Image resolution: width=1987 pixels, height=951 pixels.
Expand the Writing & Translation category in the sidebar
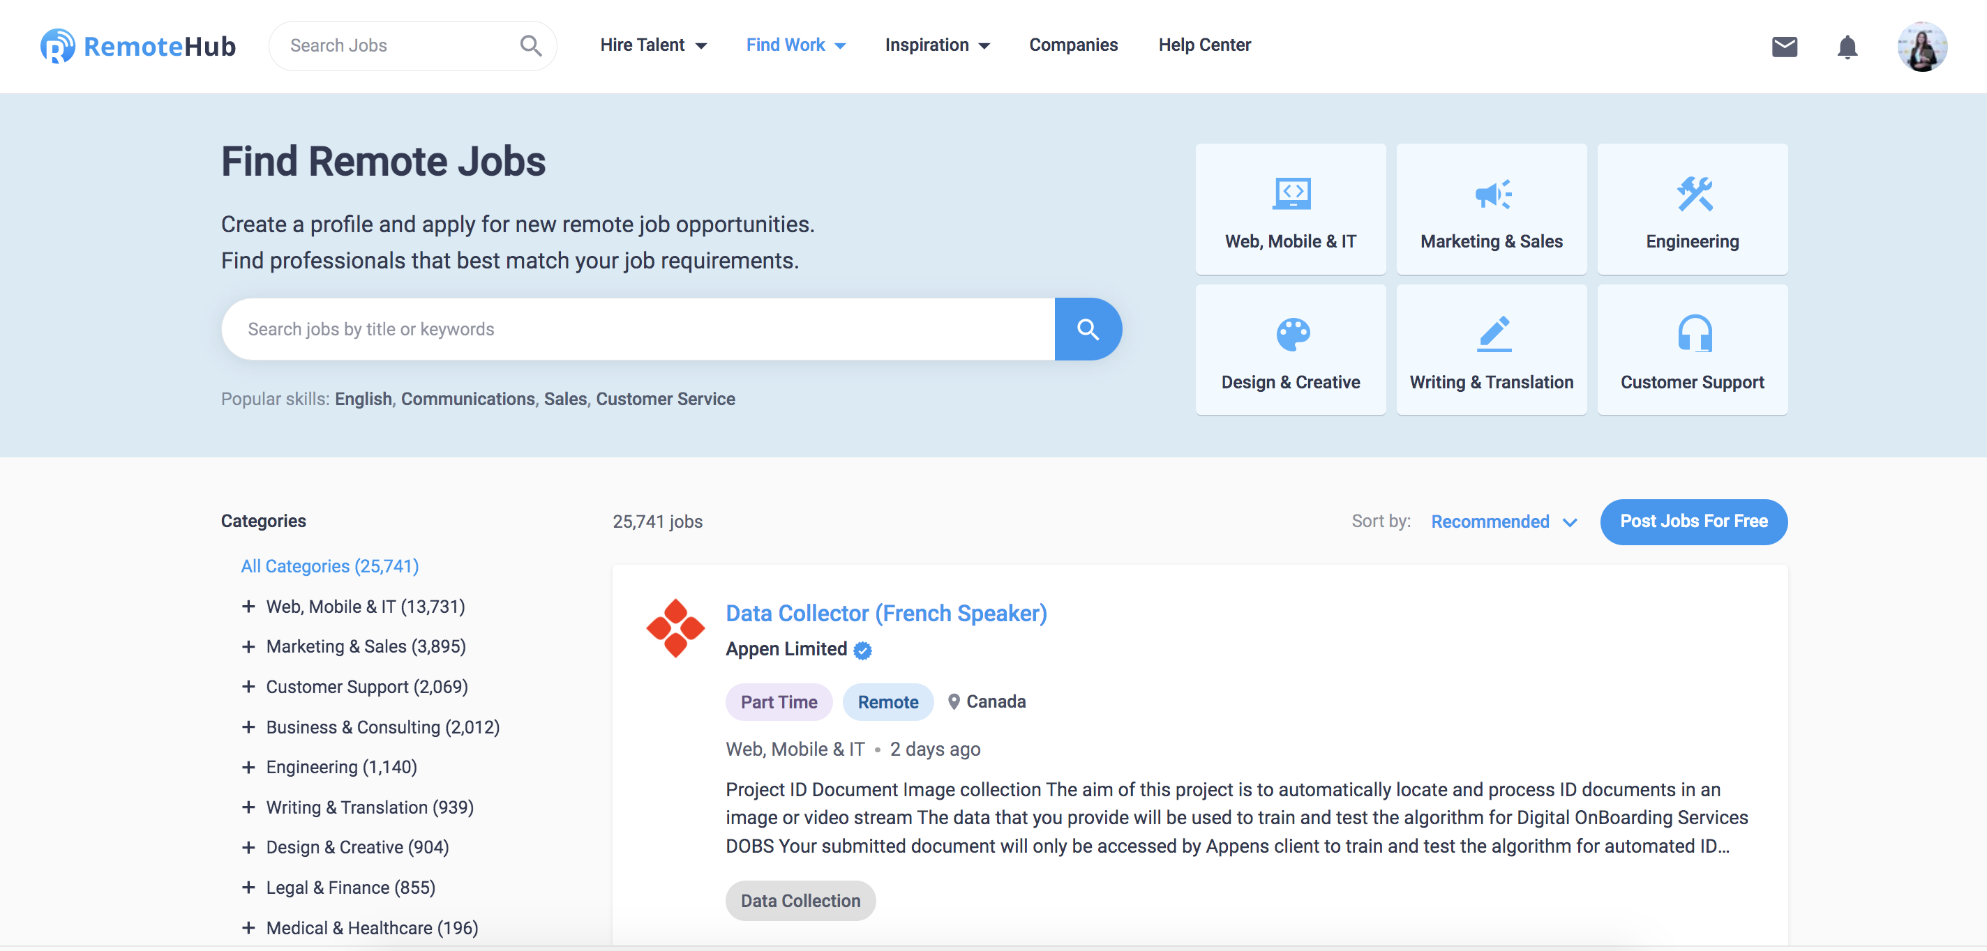pyautogui.click(x=248, y=807)
